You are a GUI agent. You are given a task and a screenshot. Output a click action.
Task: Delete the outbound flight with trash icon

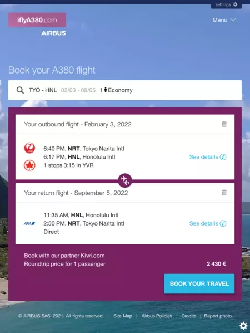point(224,124)
